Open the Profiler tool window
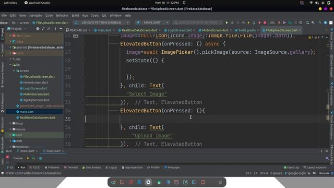Screen dimensions: 334x188 153,168
